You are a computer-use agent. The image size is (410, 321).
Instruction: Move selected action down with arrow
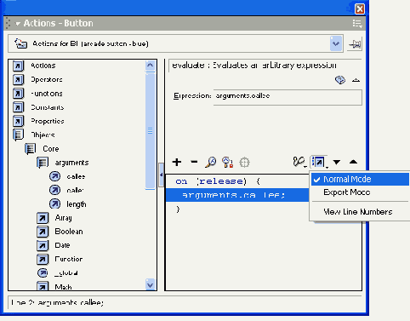coord(337,162)
